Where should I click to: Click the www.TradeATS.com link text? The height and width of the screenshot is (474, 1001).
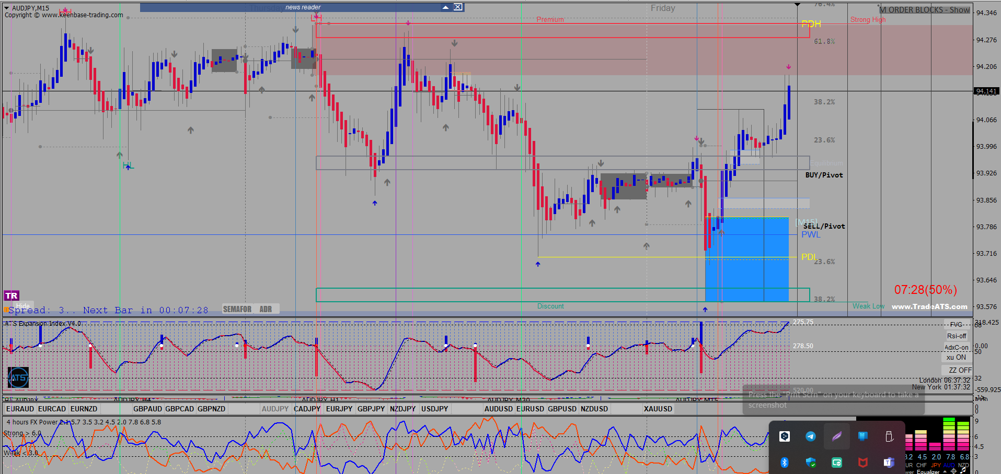(x=929, y=306)
